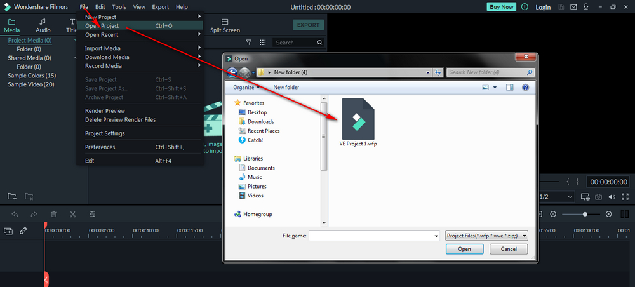Click the Search New folder (4) field

[490, 72]
